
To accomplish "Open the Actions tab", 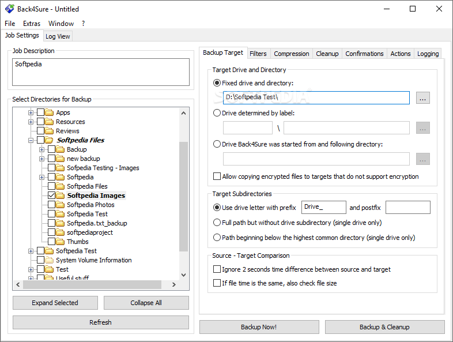I will 401,54.
